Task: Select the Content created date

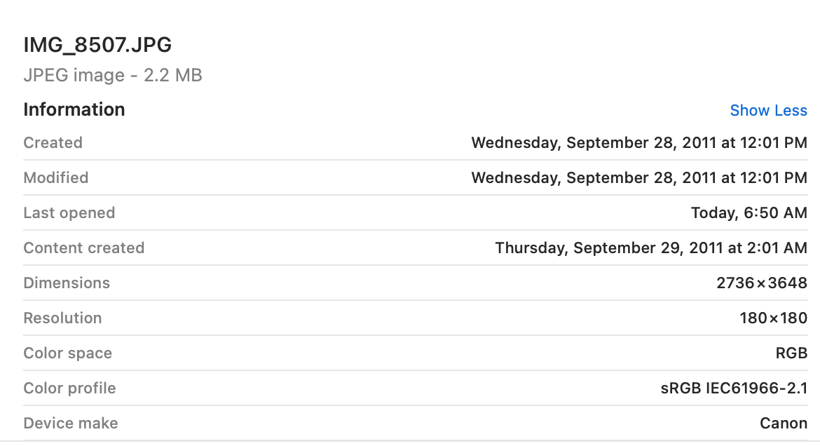Action: click(x=650, y=248)
